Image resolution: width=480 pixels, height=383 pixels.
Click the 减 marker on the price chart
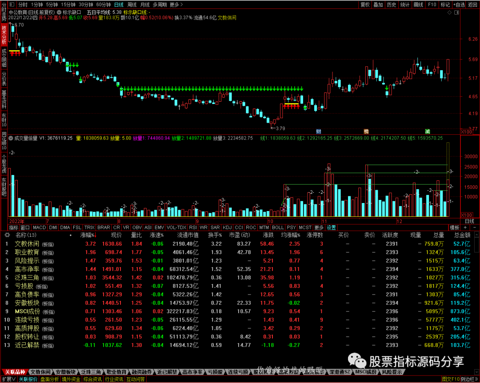[x=428, y=132]
